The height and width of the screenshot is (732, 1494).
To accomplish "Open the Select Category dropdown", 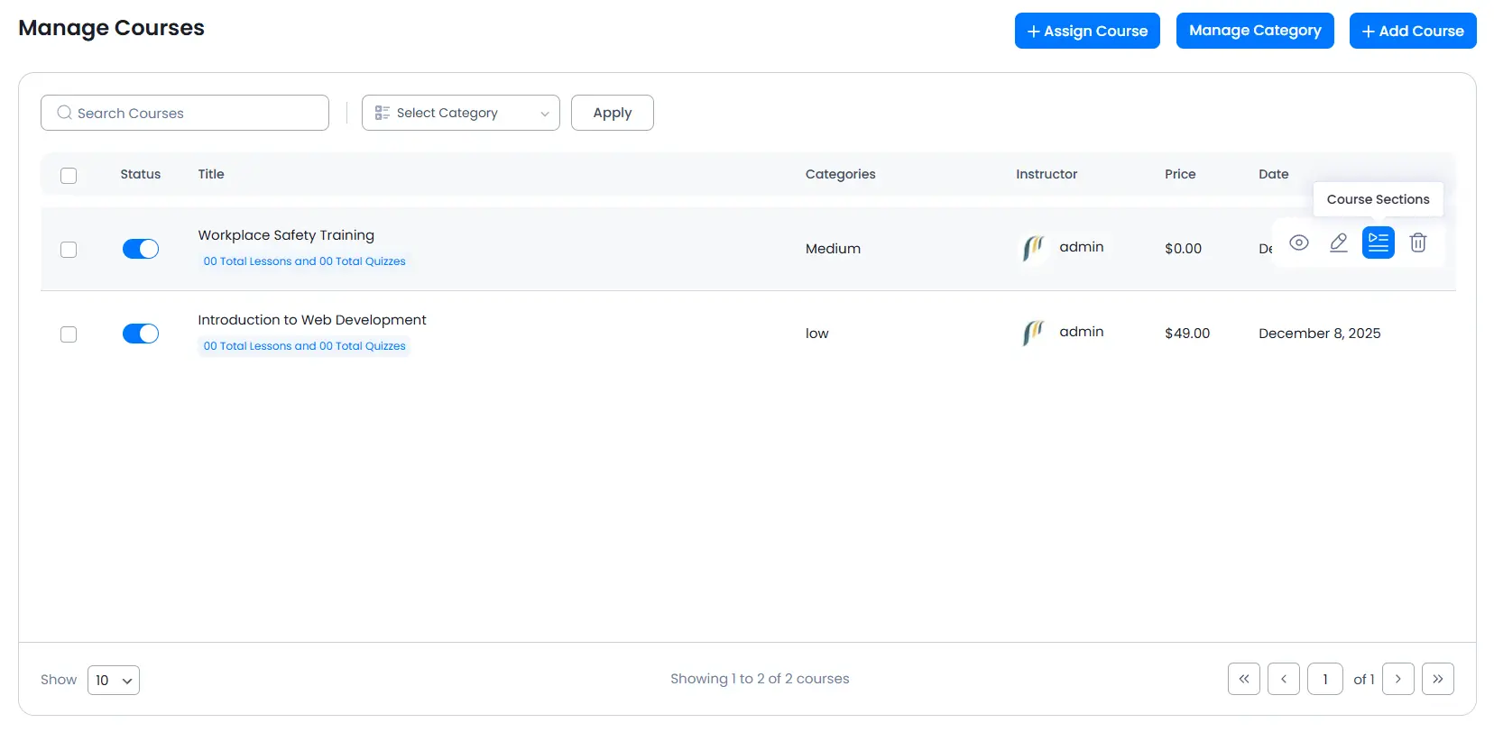I will coord(460,113).
